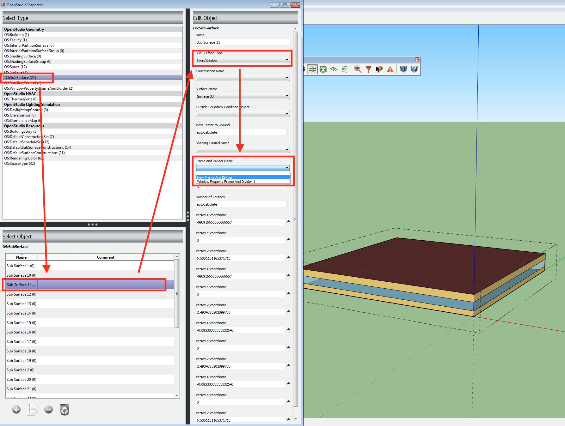
Task: Select Sub Surface 18 (0) row
Action: click(x=90, y=351)
